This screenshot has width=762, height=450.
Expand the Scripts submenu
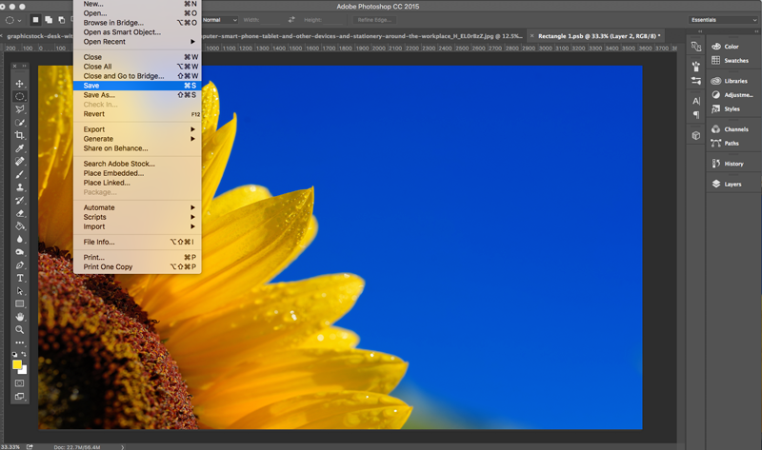[x=137, y=217]
